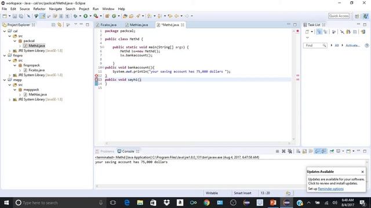This screenshot has height=208, width=371.
Task: Click the Debug bug icon in the toolbar
Action: click(x=75, y=16)
